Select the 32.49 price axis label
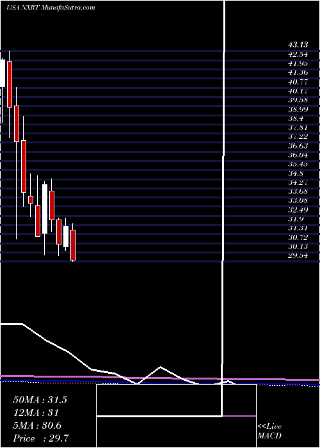The width and height of the screenshot is (320, 448). point(298,210)
